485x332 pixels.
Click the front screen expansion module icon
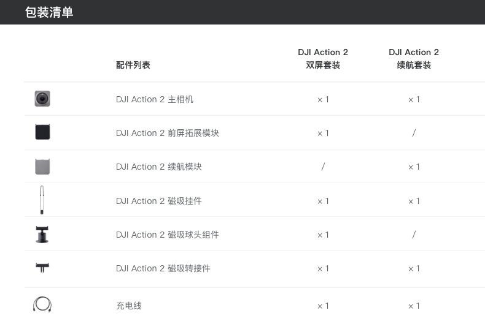pos(42,132)
